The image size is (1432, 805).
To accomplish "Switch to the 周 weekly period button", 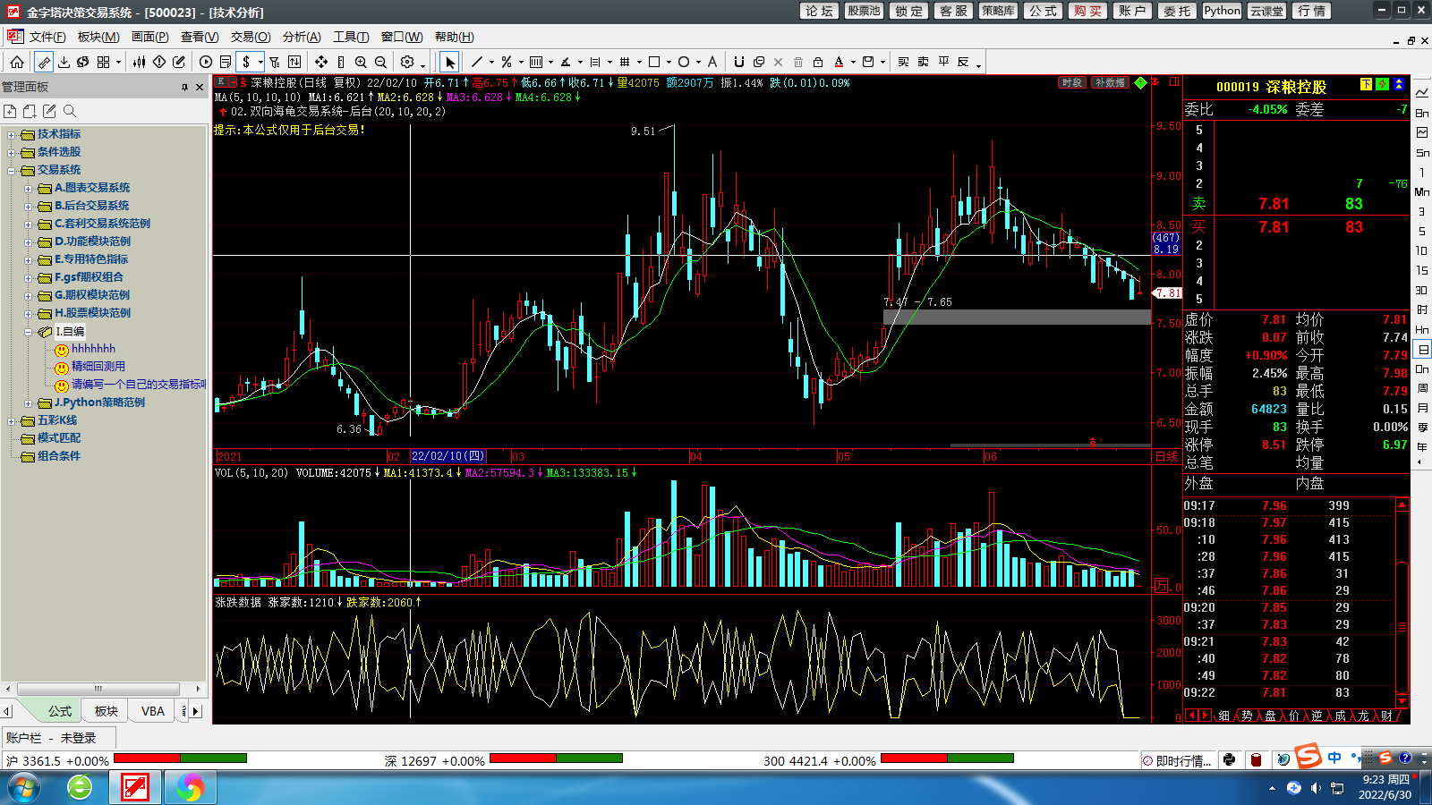I will click(x=1422, y=388).
